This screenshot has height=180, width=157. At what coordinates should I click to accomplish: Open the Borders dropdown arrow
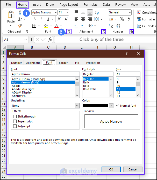click(39, 26)
